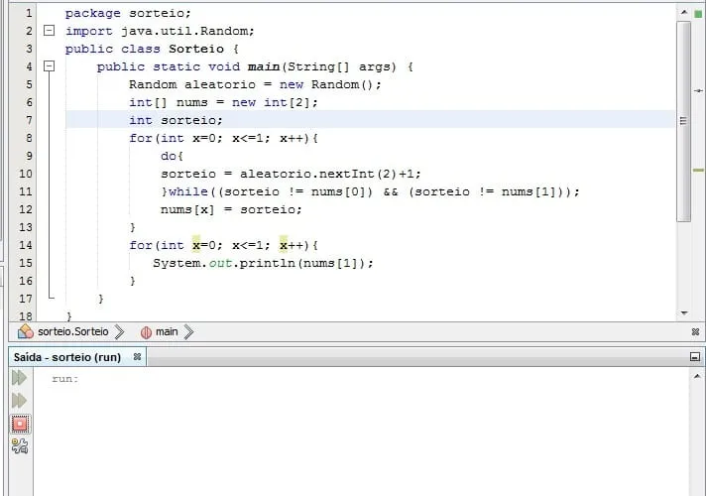This screenshot has height=496, width=706.
Task: Click the olive mark in the error stripe
Action: point(698,171)
